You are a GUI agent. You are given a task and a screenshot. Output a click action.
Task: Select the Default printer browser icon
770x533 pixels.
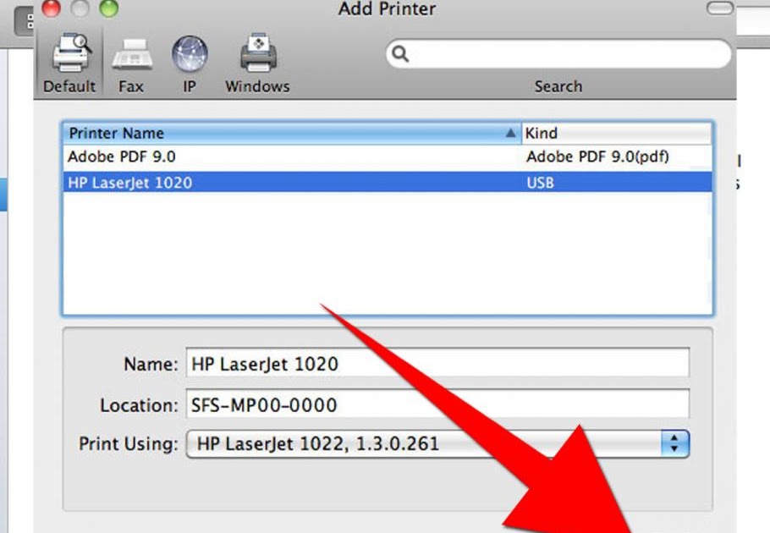point(72,52)
